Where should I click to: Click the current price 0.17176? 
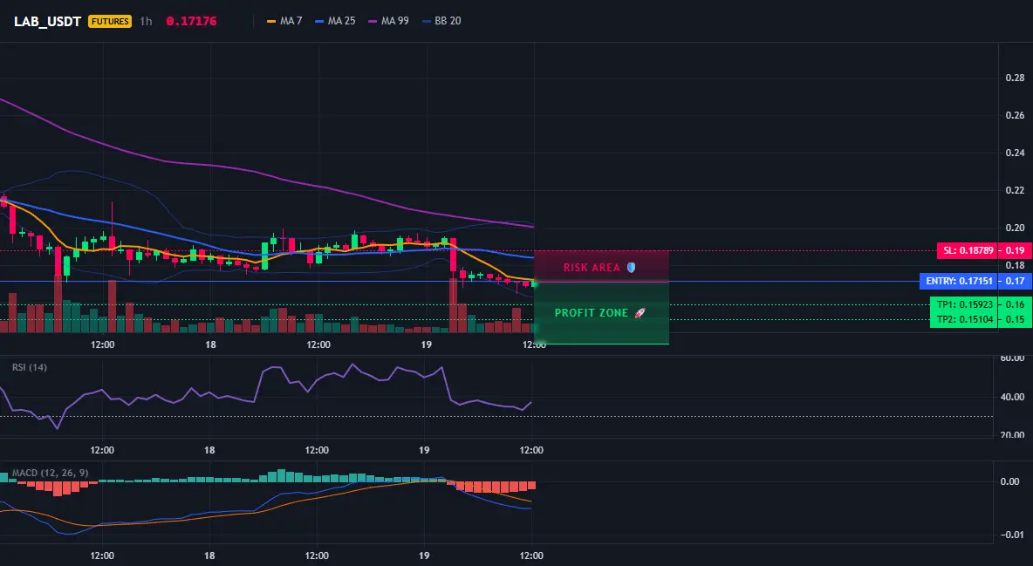[x=191, y=21]
